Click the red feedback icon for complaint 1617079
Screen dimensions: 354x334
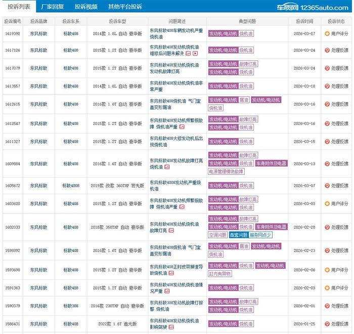coord(327,68)
